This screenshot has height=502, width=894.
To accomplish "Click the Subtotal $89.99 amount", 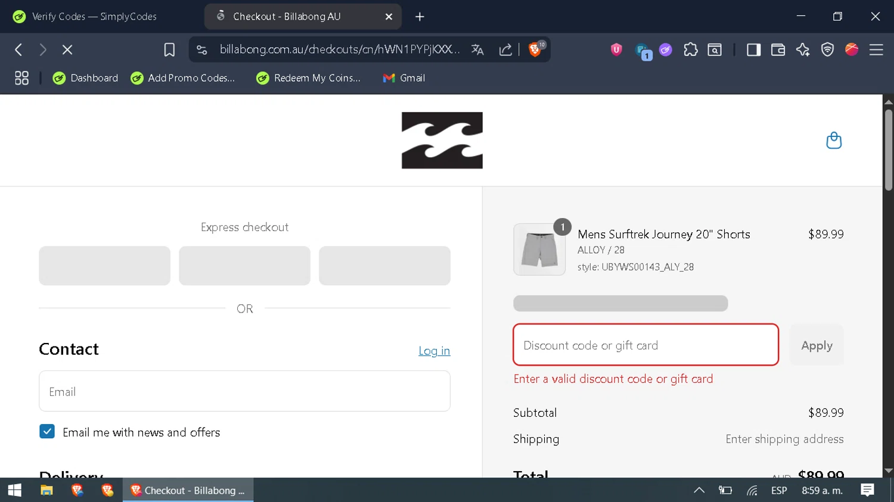I will pos(825,413).
